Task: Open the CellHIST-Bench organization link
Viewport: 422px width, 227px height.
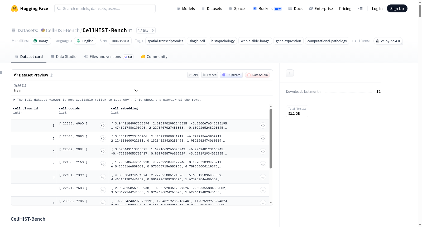Action: pyautogui.click(x=63, y=30)
